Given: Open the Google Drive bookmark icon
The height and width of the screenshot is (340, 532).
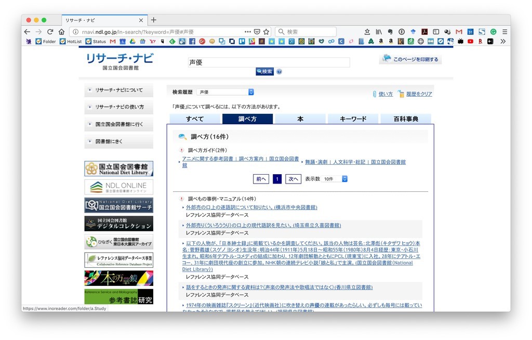Looking at the screenshot, I should click(x=132, y=42).
